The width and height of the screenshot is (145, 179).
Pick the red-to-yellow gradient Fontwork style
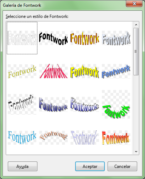tap(116, 138)
